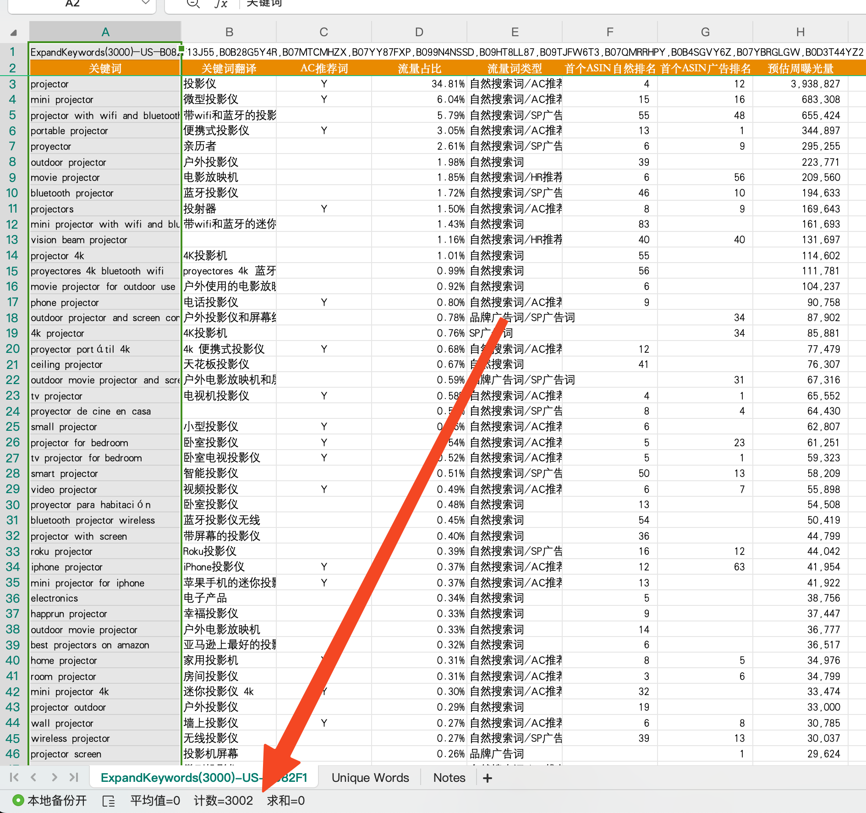Click the 'ceiling projector' keyword cell

(105, 364)
